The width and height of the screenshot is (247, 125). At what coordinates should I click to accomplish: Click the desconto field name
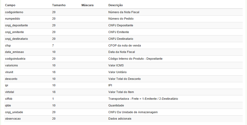pos(11,79)
